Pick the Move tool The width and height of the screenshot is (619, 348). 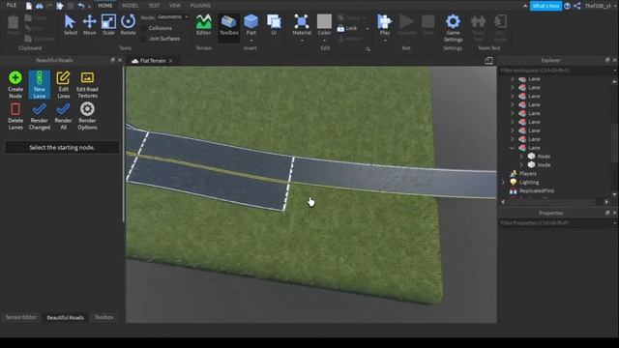click(90, 25)
